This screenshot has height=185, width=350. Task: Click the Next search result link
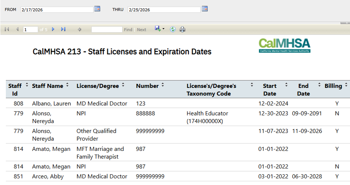click(141, 30)
